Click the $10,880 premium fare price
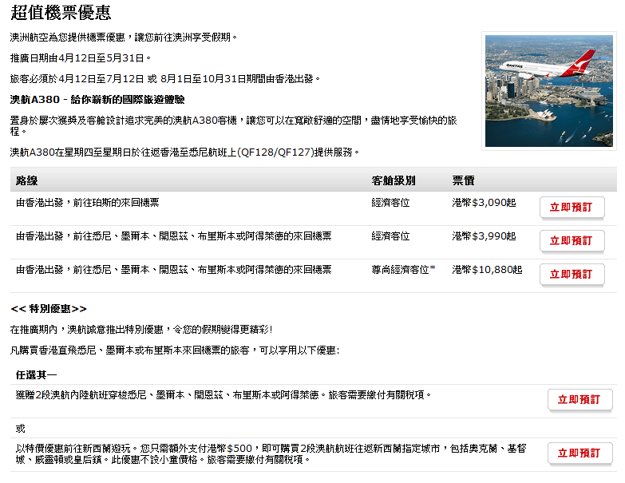The height and width of the screenshot is (483, 625). [492, 270]
